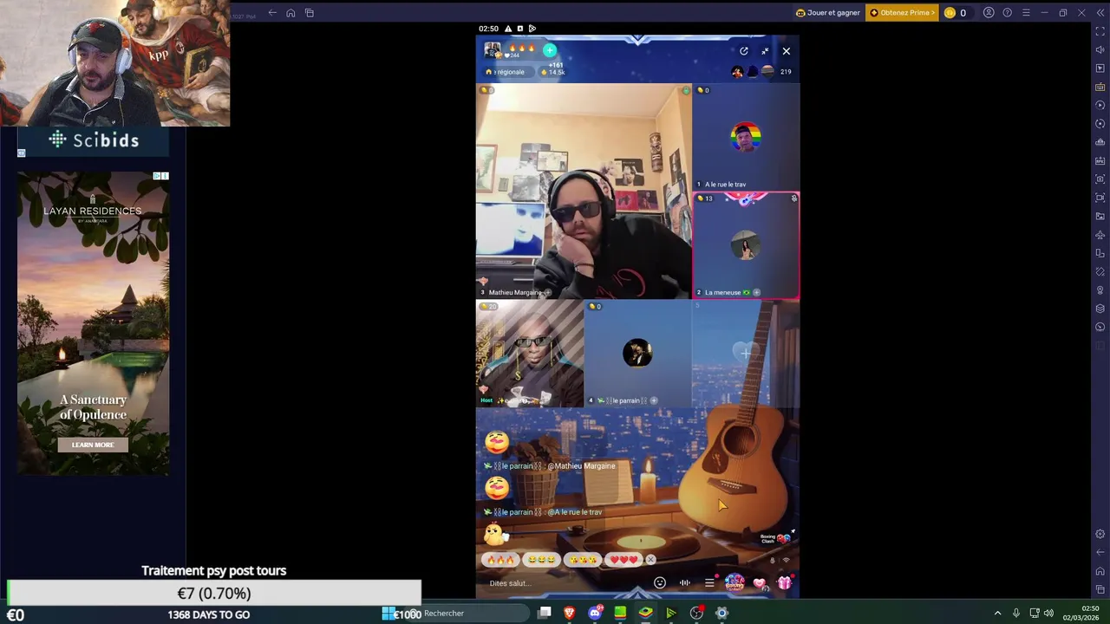Click the 1368 DAYS TO GO text

(x=209, y=614)
